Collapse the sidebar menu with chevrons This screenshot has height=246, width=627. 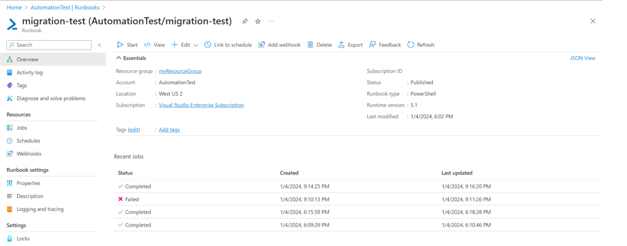(100, 45)
